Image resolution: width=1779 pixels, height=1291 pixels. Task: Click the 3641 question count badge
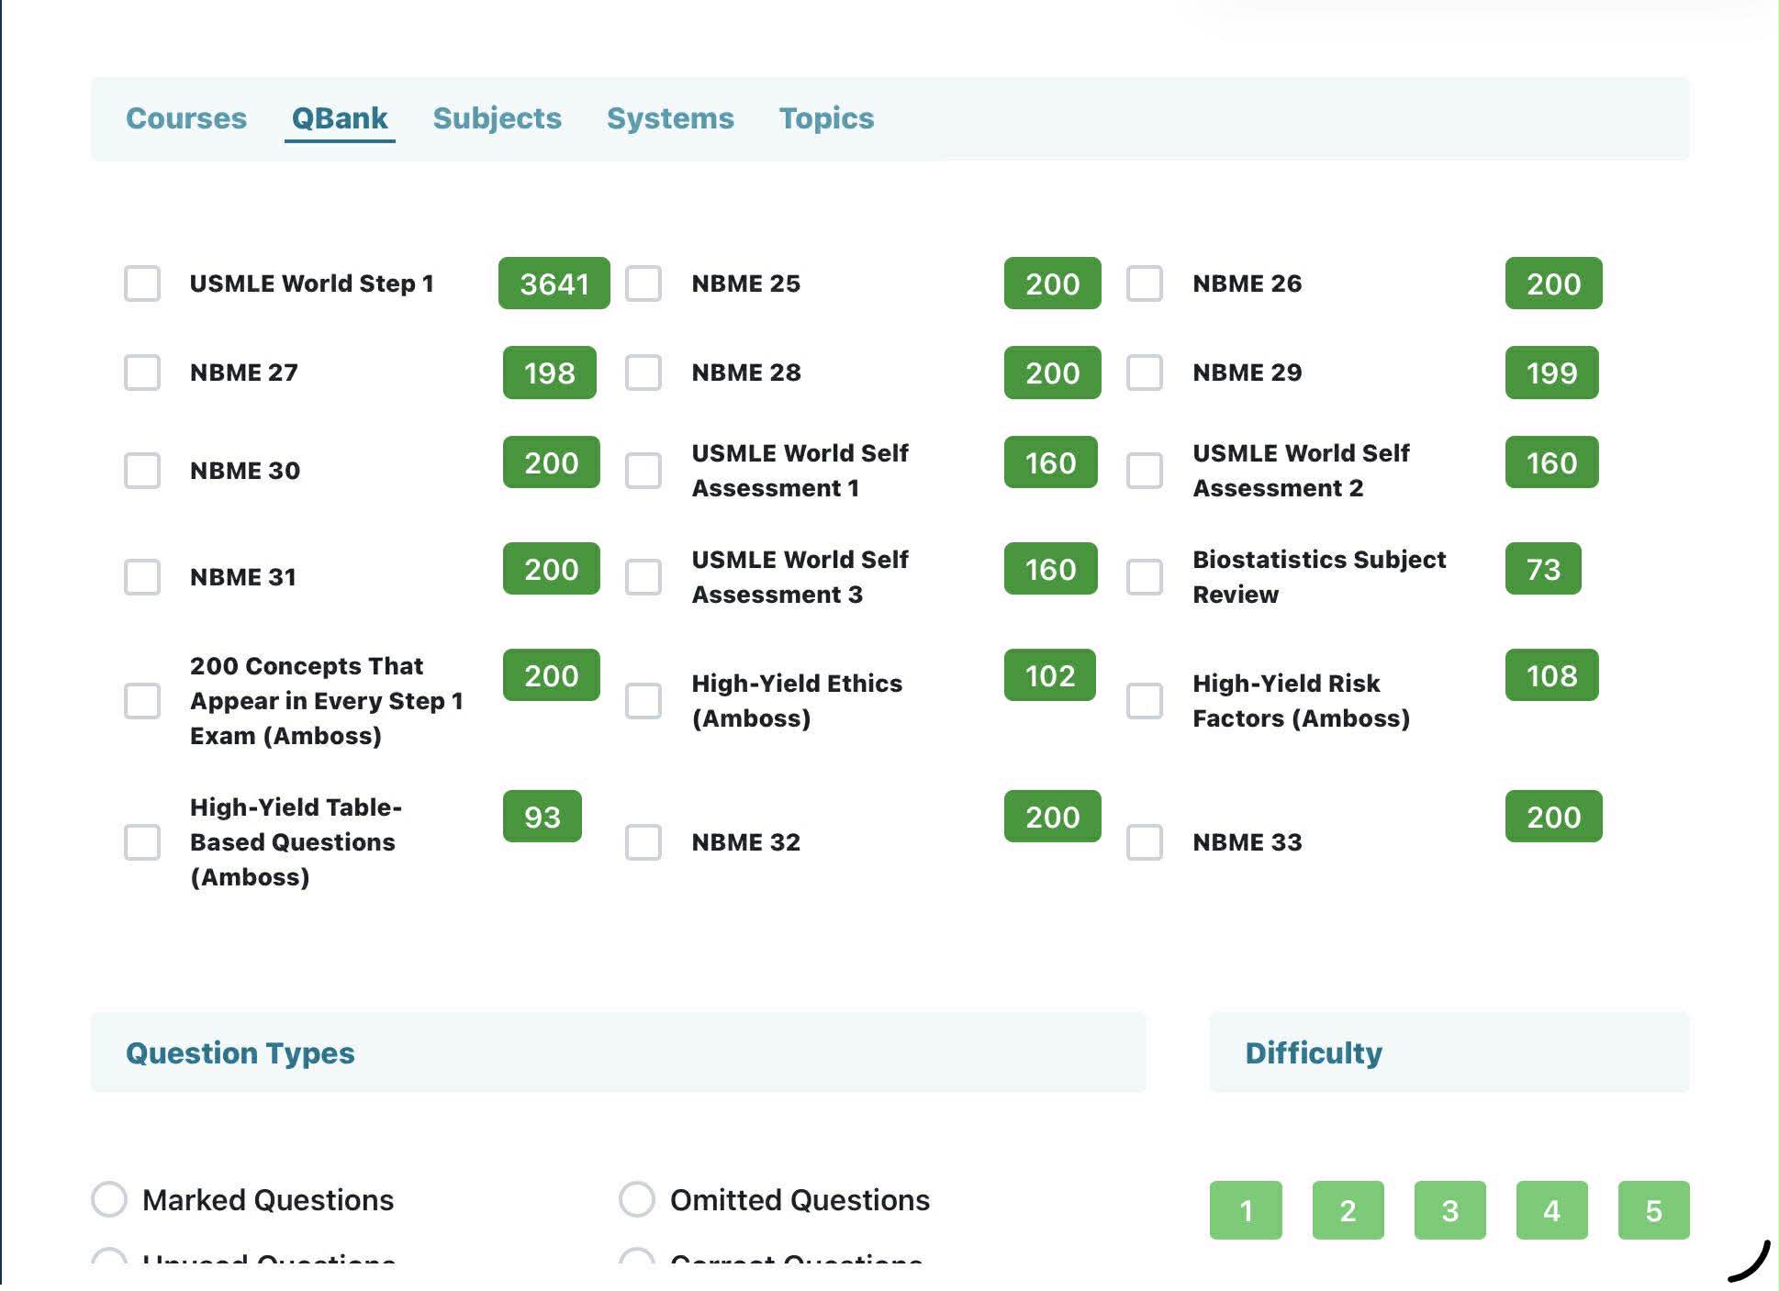tap(554, 284)
